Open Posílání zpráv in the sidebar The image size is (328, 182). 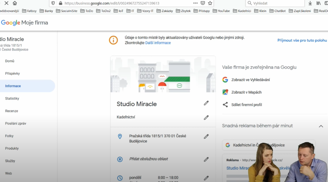(16, 123)
